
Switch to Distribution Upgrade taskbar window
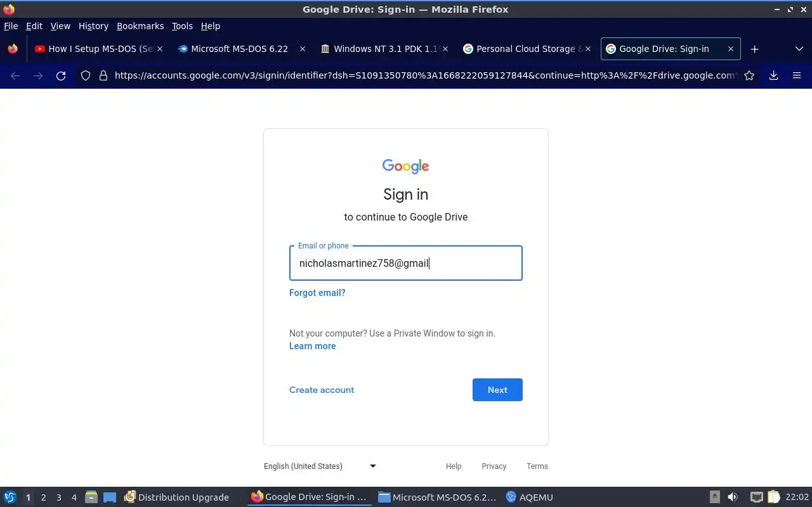177,497
